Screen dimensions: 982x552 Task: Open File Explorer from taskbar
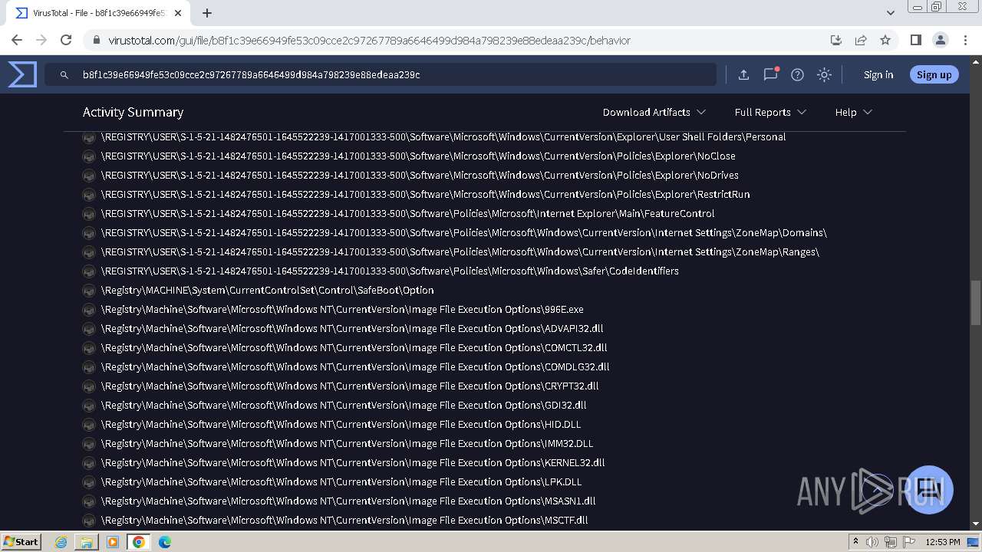click(87, 542)
